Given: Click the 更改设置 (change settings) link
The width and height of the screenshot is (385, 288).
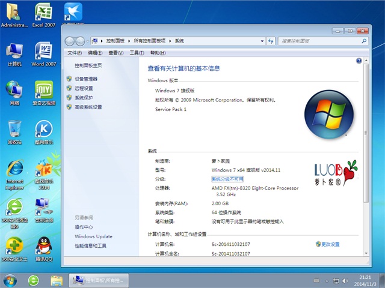Looking at the screenshot, I should [330, 244].
